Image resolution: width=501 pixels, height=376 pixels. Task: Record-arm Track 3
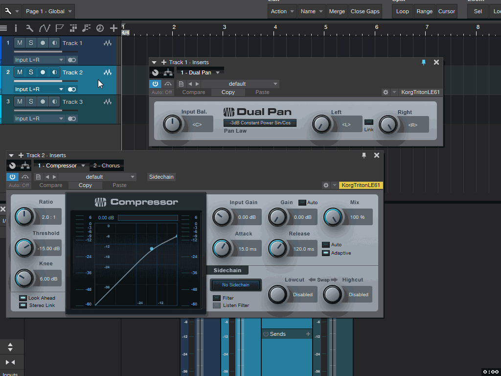pos(43,102)
